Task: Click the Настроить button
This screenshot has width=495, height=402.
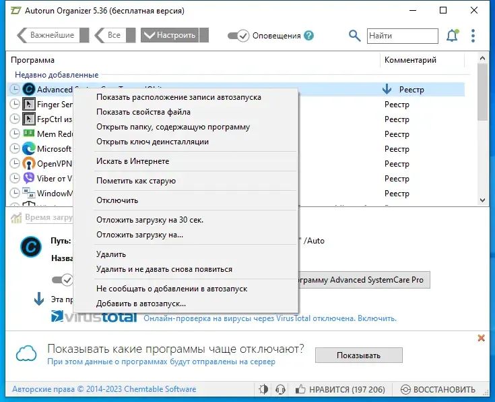Action: click(170, 35)
